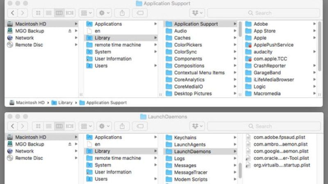This screenshot has height=184, width=328.
Task: Select the Logs folder
Action: click(200, 158)
